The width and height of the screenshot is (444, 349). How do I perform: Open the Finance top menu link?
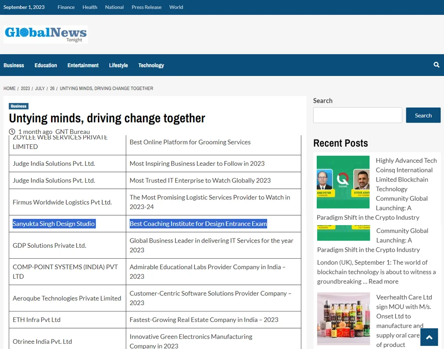(66, 7)
